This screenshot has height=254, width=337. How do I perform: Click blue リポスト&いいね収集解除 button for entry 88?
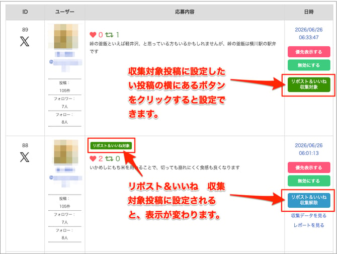click(x=309, y=200)
